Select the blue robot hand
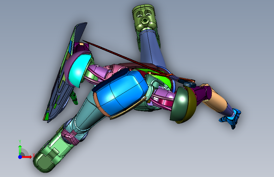 point(232,118)
